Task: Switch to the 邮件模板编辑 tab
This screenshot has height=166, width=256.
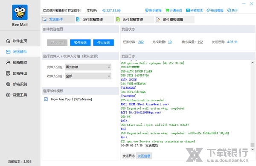Action: (x=175, y=20)
